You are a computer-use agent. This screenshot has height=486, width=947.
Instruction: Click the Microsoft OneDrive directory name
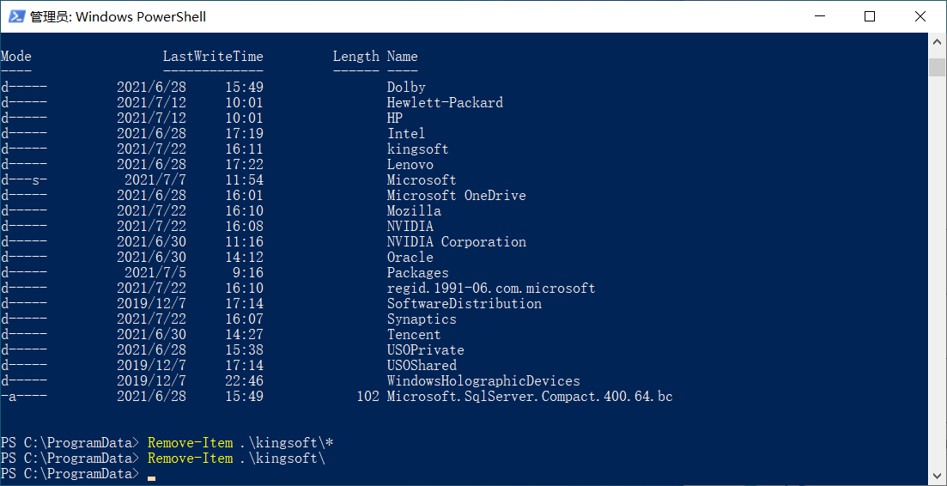point(457,196)
